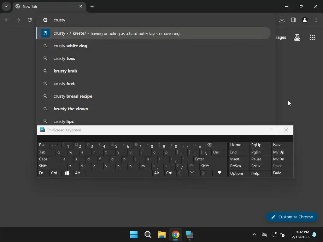Click the Esc key on On-Screen Keyboard
323x242 pixels.
(44, 145)
